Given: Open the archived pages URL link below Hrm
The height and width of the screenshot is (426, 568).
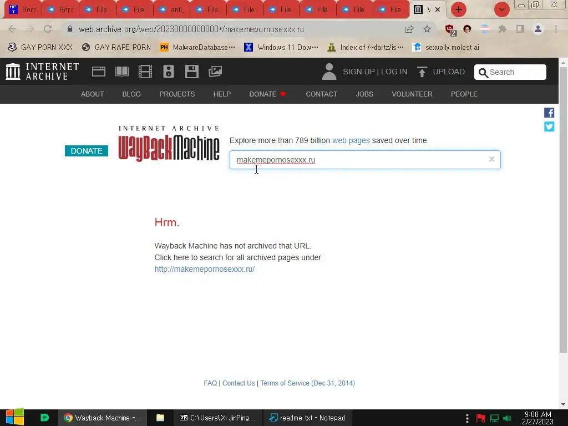Looking at the screenshot, I should tap(205, 269).
